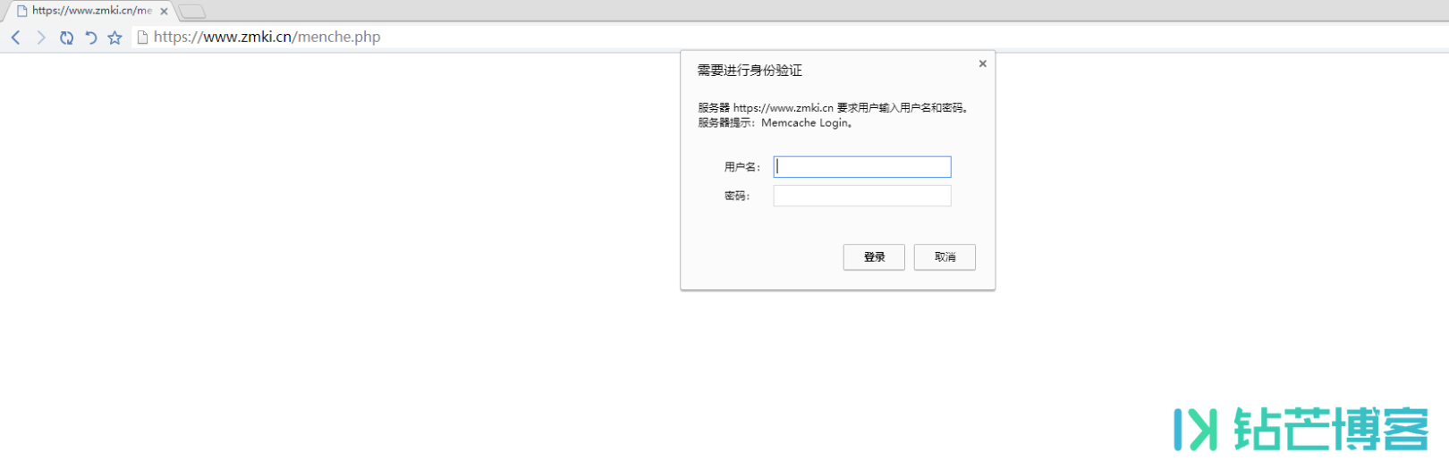Go forward with the forward arrow
The height and width of the screenshot is (469, 1449).
coord(40,38)
